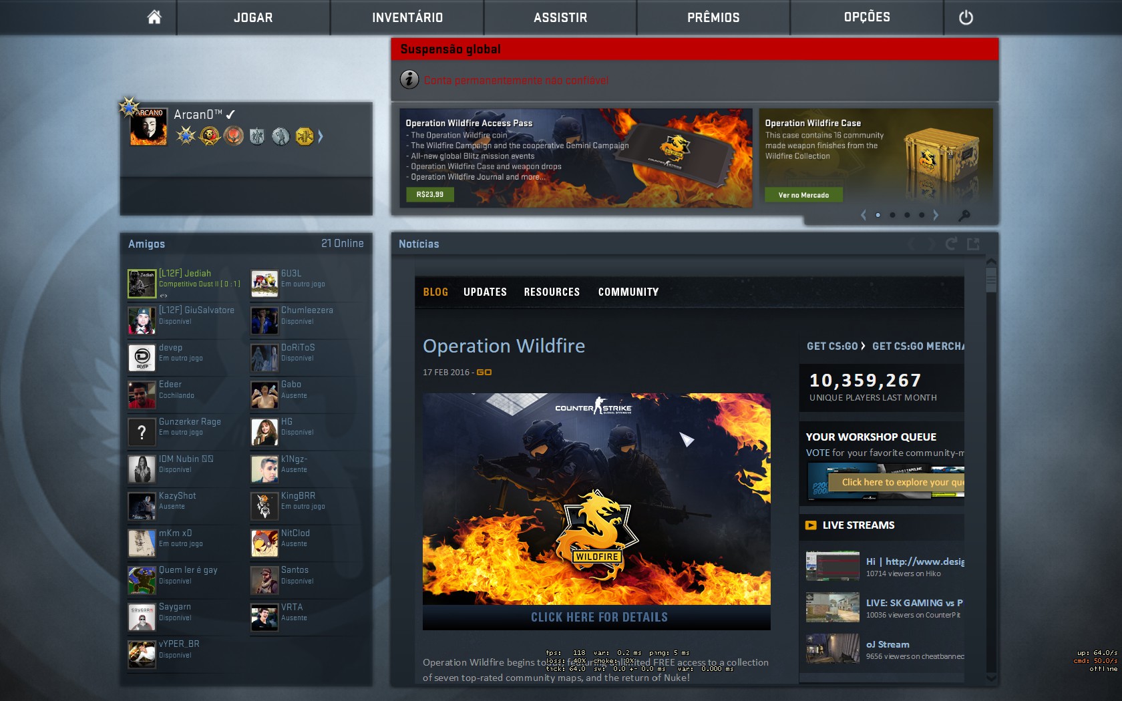Open the Hiko live stream thumbnail
Image resolution: width=1122 pixels, height=701 pixels.
tap(832, 565)
